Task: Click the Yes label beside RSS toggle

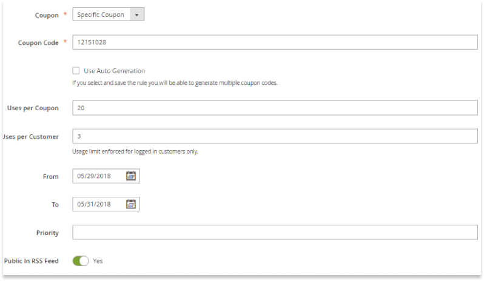Action: click(98, 261)
